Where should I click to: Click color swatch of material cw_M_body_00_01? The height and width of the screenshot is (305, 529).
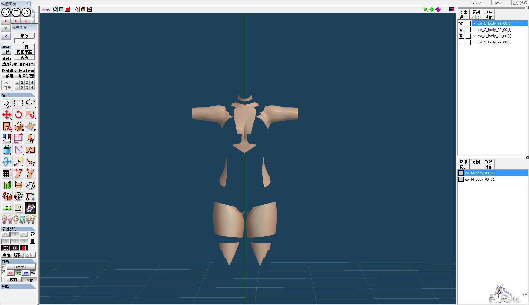coord(461,179)
